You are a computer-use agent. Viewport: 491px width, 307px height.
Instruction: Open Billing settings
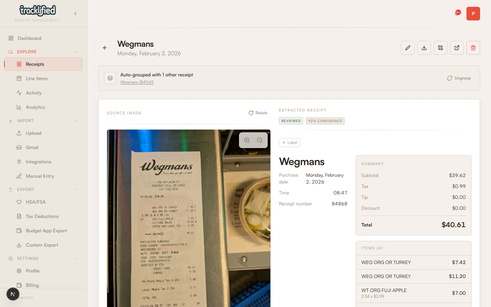43,285
